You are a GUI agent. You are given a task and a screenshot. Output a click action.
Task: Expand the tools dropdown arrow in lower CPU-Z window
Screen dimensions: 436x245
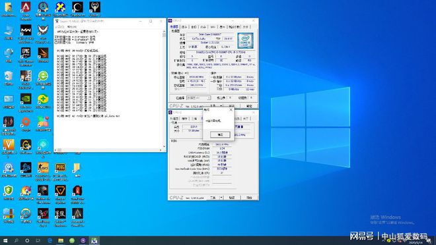(221, 198)
